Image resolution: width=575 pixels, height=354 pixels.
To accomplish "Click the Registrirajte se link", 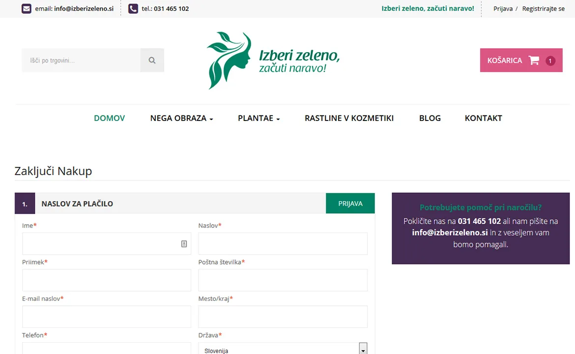I will coord(544,8).
